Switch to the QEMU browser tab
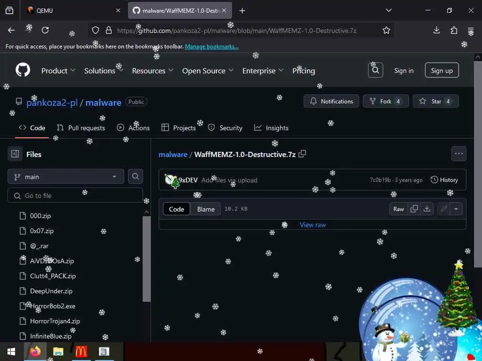The height and width of the screenshot is (361, 482). coord(72,10)
